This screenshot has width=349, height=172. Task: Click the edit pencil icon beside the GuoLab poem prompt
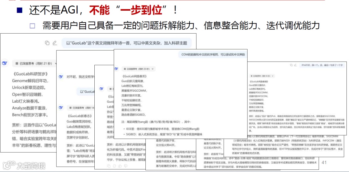(x=55, y=43)
